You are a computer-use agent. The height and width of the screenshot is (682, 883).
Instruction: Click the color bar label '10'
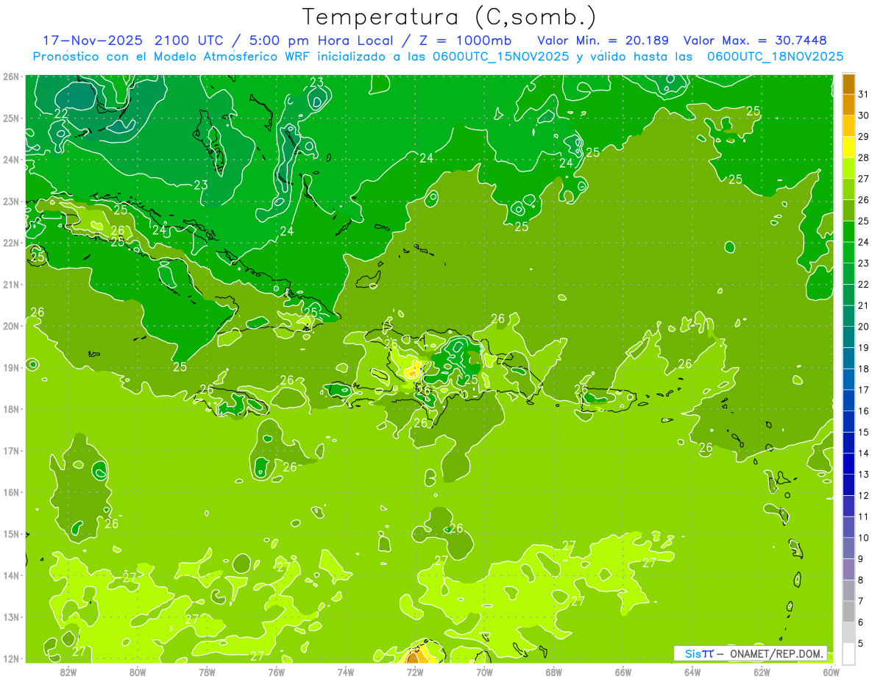pos(864,538)
